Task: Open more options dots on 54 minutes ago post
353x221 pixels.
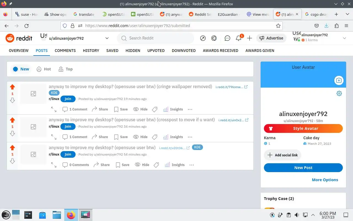Action: 192,165
